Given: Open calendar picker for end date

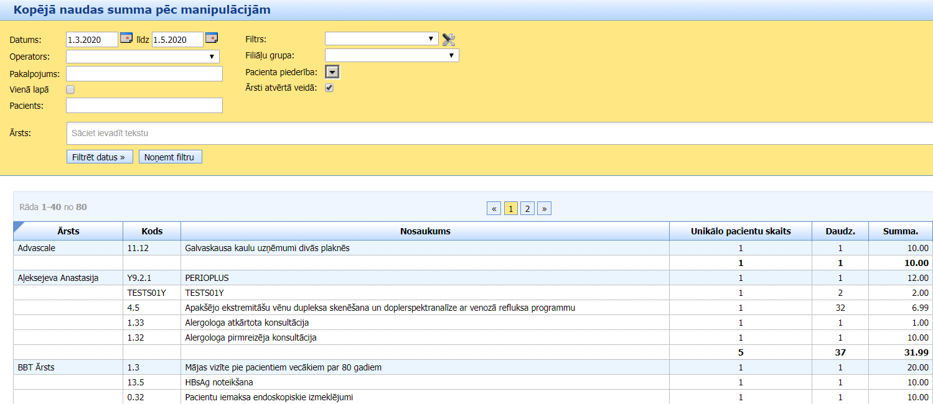Looking at the screenshot, I should tap(212, 38).
